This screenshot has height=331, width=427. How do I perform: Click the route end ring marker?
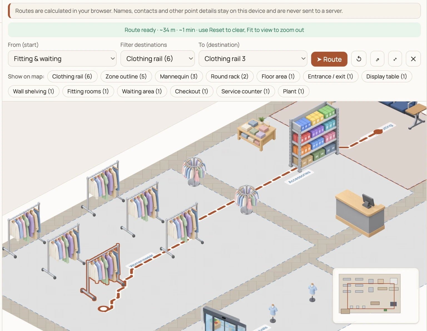click(103, 309)
